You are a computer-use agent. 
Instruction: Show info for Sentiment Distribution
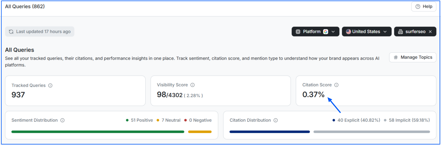[62, 120]
